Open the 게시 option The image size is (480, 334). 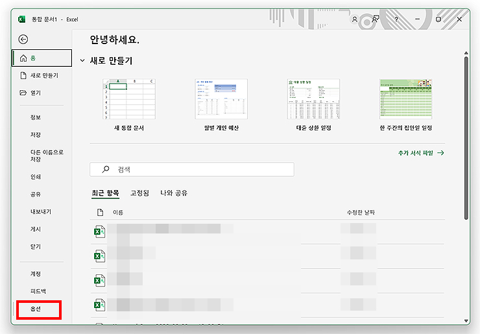tap(36, 229)
